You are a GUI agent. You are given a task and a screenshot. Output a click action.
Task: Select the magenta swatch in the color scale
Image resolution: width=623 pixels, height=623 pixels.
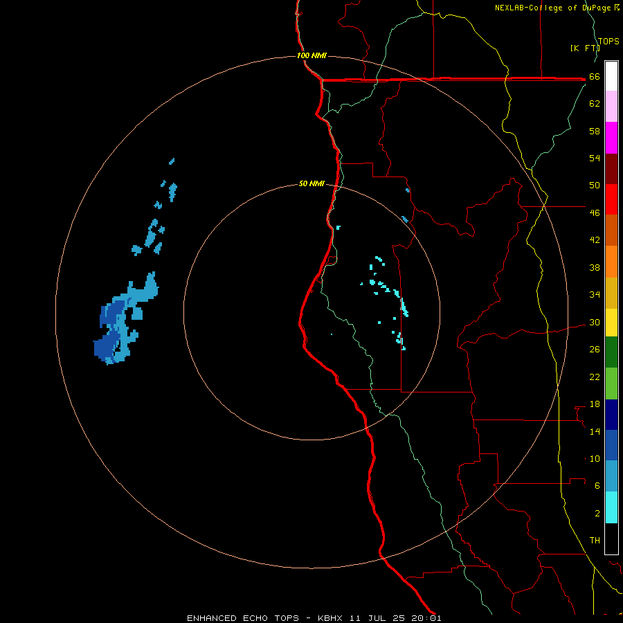click(x=611, y=138)
